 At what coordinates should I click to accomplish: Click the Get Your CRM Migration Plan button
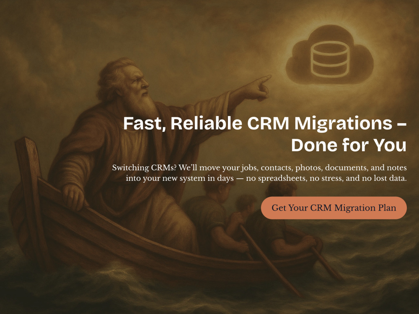pos(334,208)
